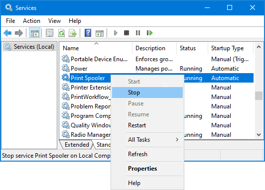The width and height of the screenshot is (265, 190).
Task: Toggle Show/Hide Console Tree toolbar icon
Action: coord(35,33)
